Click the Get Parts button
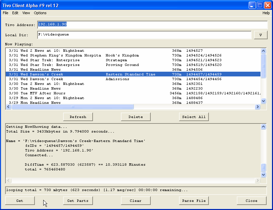 tap(78, 201)
